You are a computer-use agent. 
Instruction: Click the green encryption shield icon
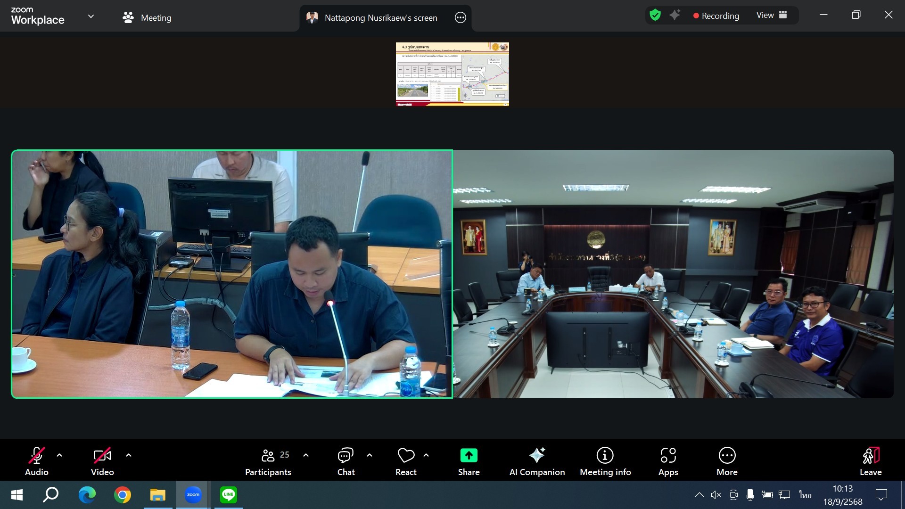click(655, 16)
